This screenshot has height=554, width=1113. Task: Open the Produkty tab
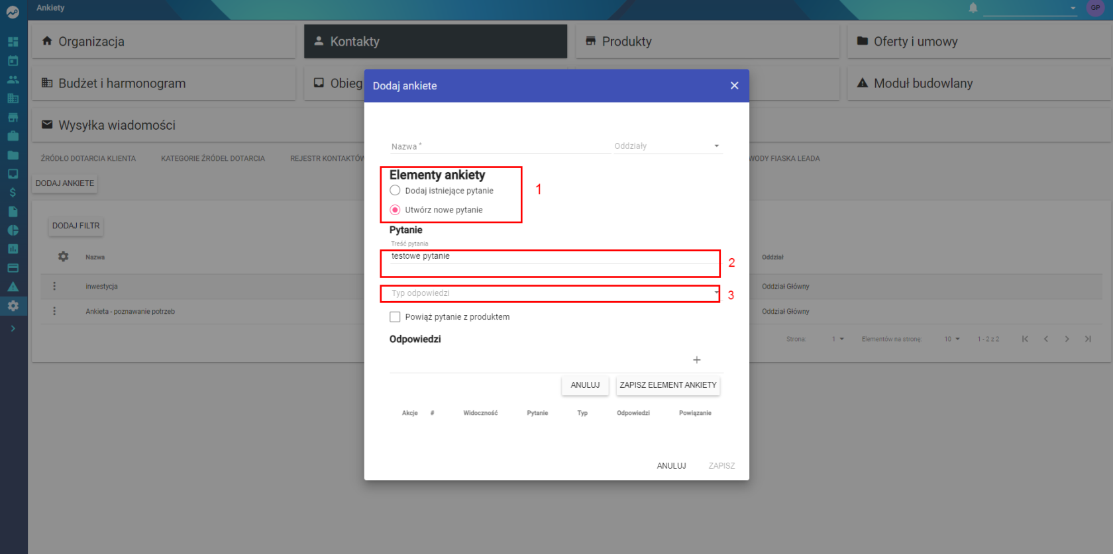tap(708, 42)
